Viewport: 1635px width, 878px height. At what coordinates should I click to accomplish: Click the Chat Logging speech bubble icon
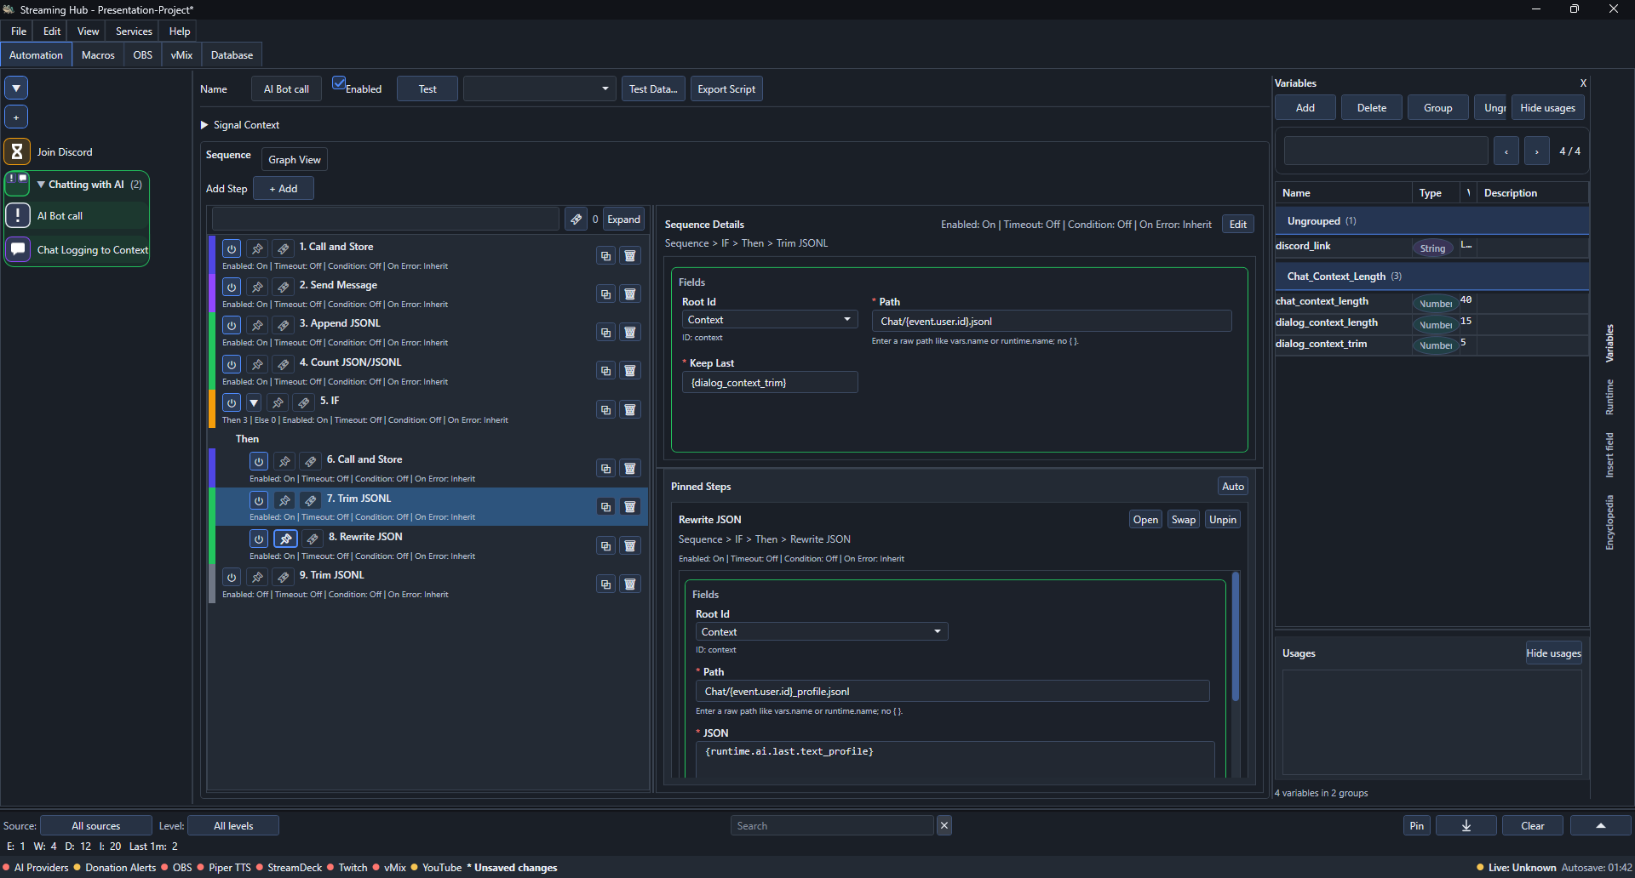pyautogui.click(x=17, y=250)
